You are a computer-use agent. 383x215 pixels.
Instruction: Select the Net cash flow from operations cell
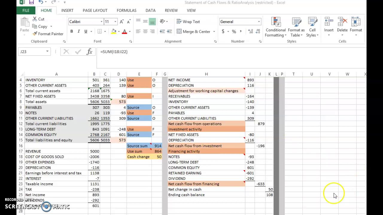point(206,124)
